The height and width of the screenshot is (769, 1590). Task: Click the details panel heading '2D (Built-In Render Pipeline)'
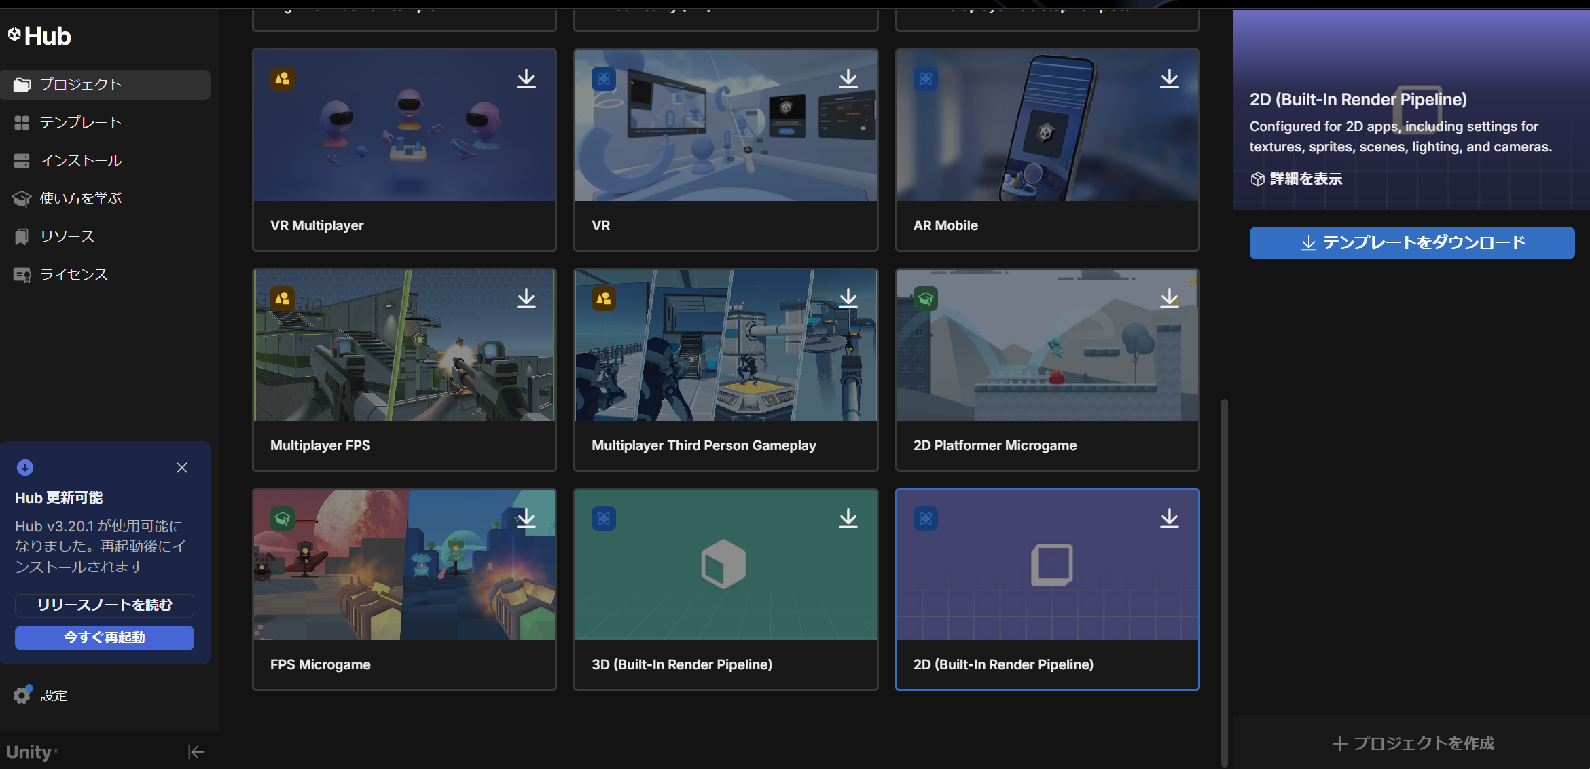tap(1358, 100)
